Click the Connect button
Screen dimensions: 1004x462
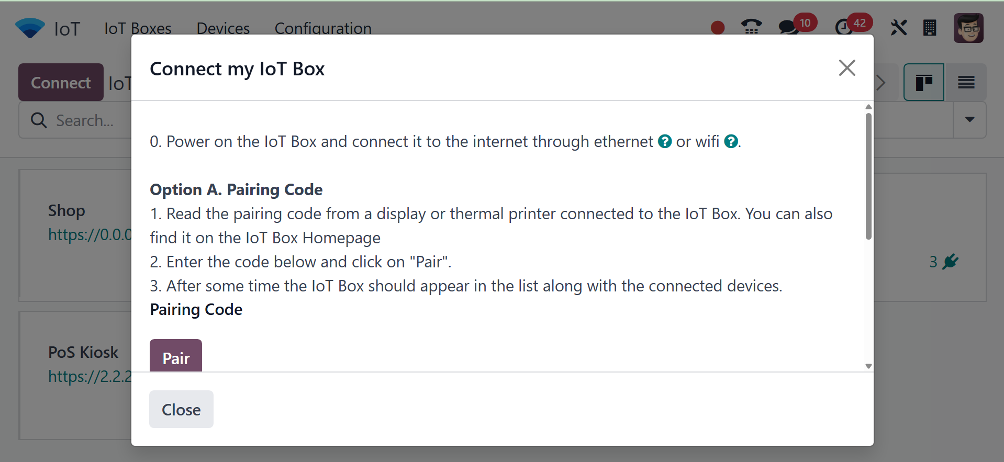pos(61,82)
